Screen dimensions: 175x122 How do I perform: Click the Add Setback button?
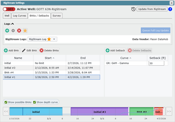115,51
